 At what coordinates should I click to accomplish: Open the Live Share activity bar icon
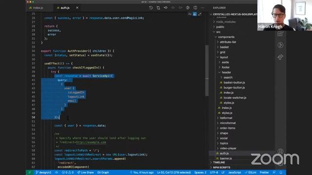280,57
